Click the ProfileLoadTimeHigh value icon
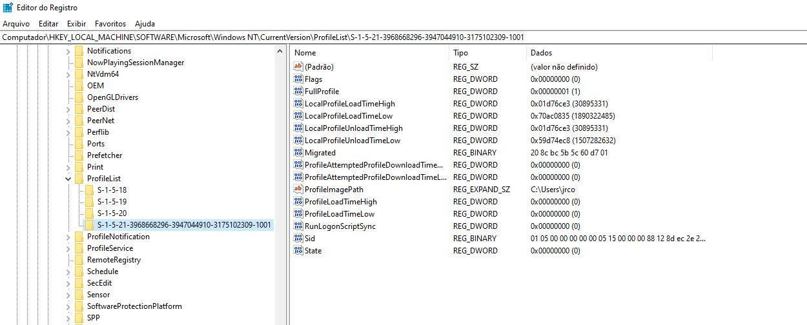 [298, 201]
